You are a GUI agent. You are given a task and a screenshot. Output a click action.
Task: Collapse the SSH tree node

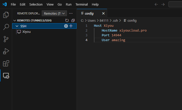17,26
